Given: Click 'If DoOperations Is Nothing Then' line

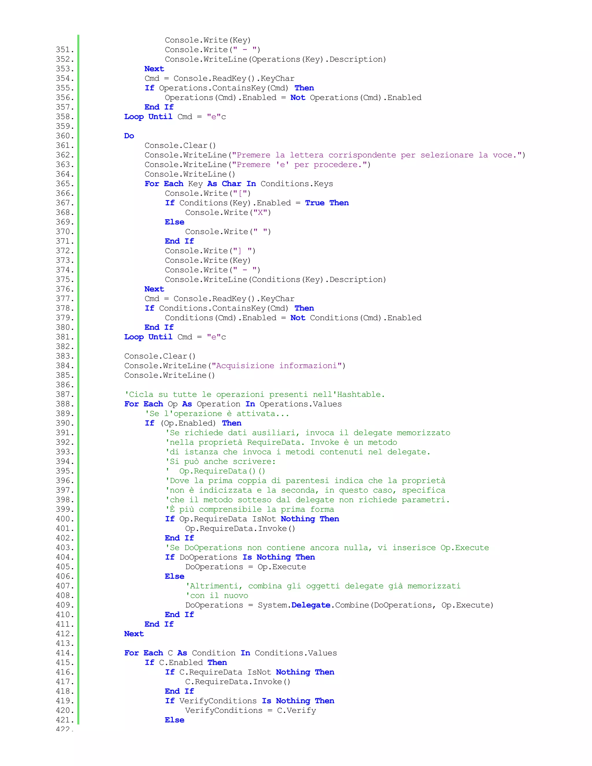Looking at the screenshot, I should tap(240, 557).
